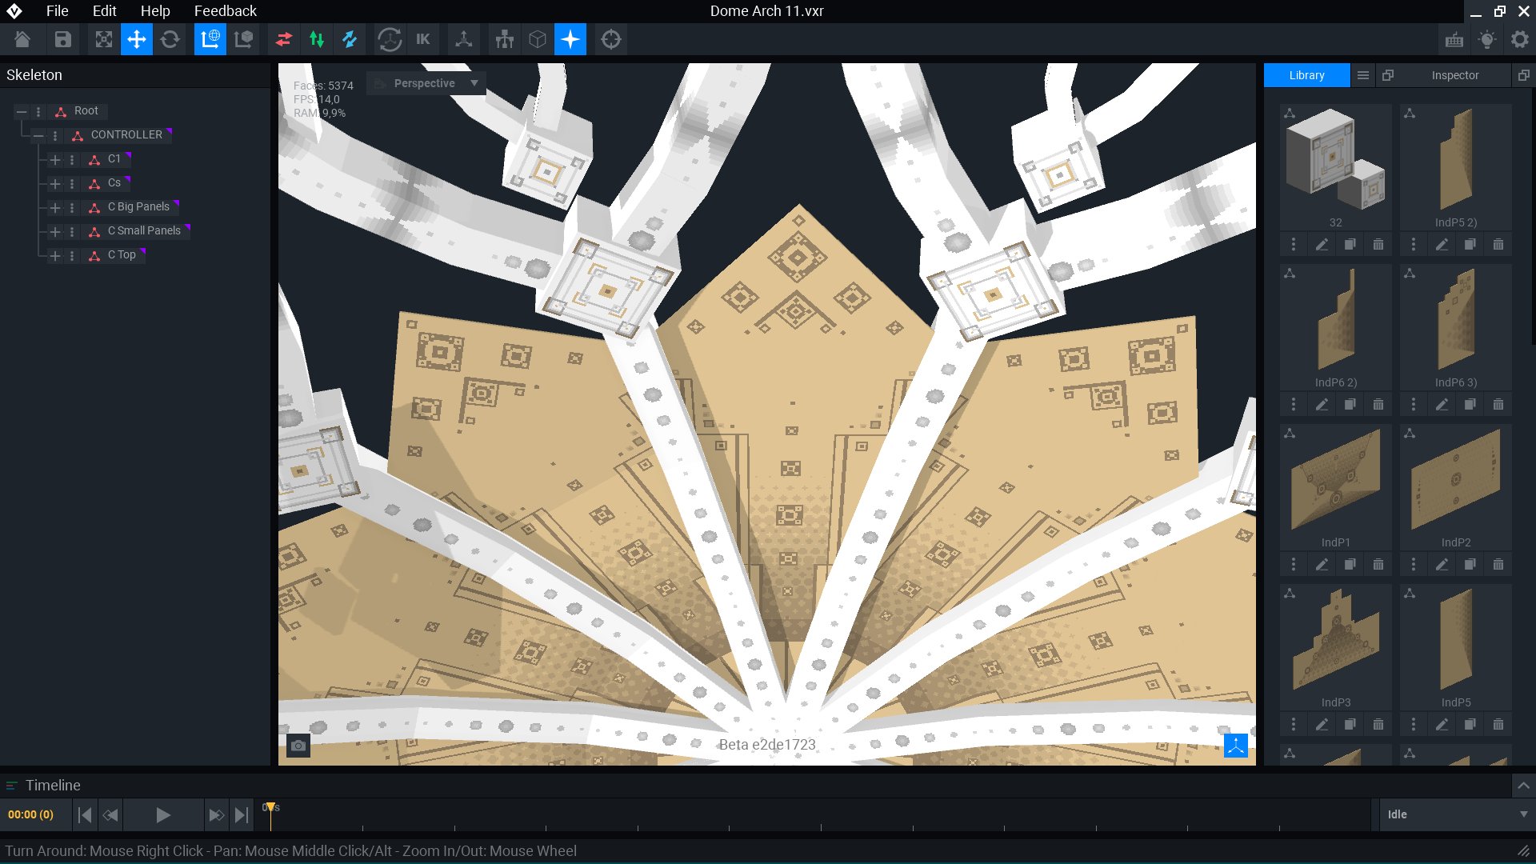Switch to the Inspector tab
The width and height of the screenshot is (1536, 864).
point(1454,75)
